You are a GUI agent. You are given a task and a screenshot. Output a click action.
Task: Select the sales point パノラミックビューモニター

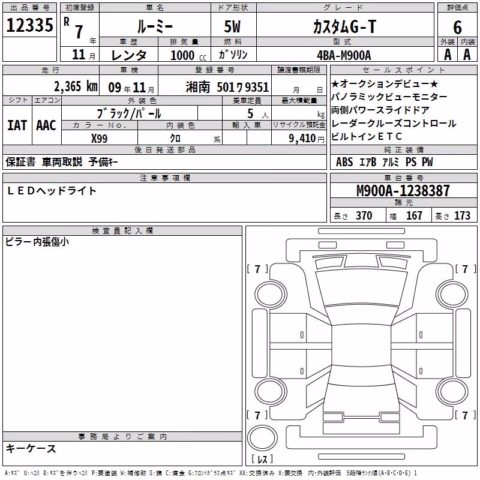[389, 97]
